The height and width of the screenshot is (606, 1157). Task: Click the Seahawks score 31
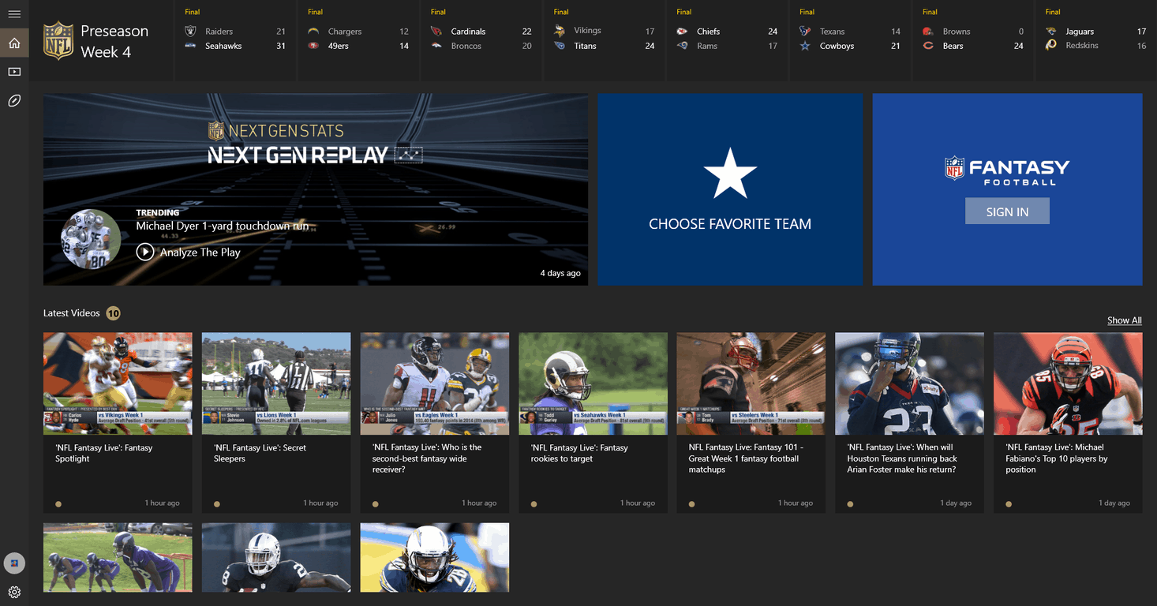click(x=280, y=46)
